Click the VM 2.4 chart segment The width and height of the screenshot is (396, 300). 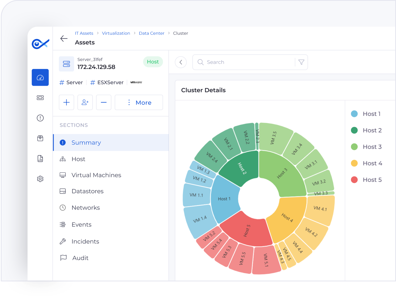click(212, 157)
